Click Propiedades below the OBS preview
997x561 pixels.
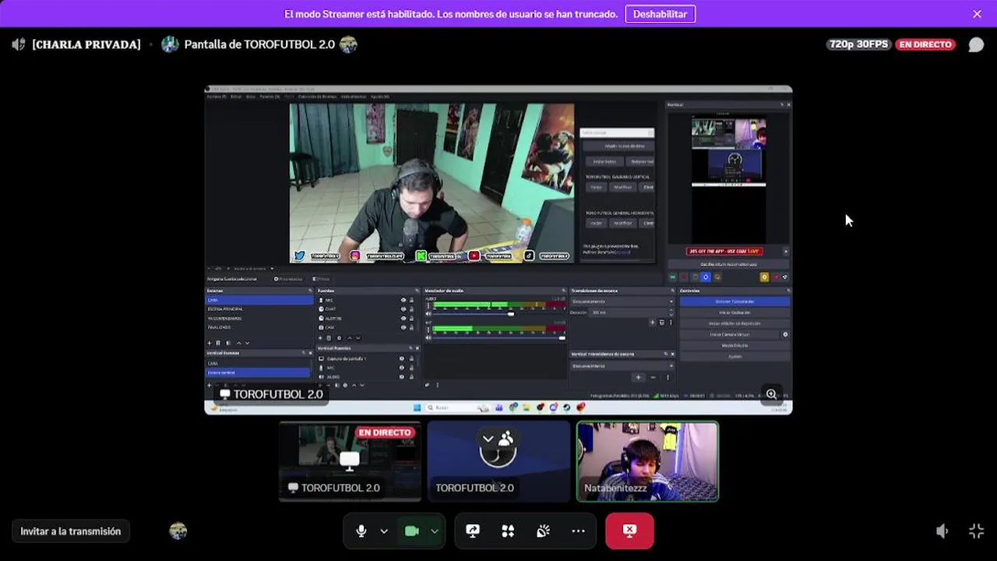click(288, 278)
